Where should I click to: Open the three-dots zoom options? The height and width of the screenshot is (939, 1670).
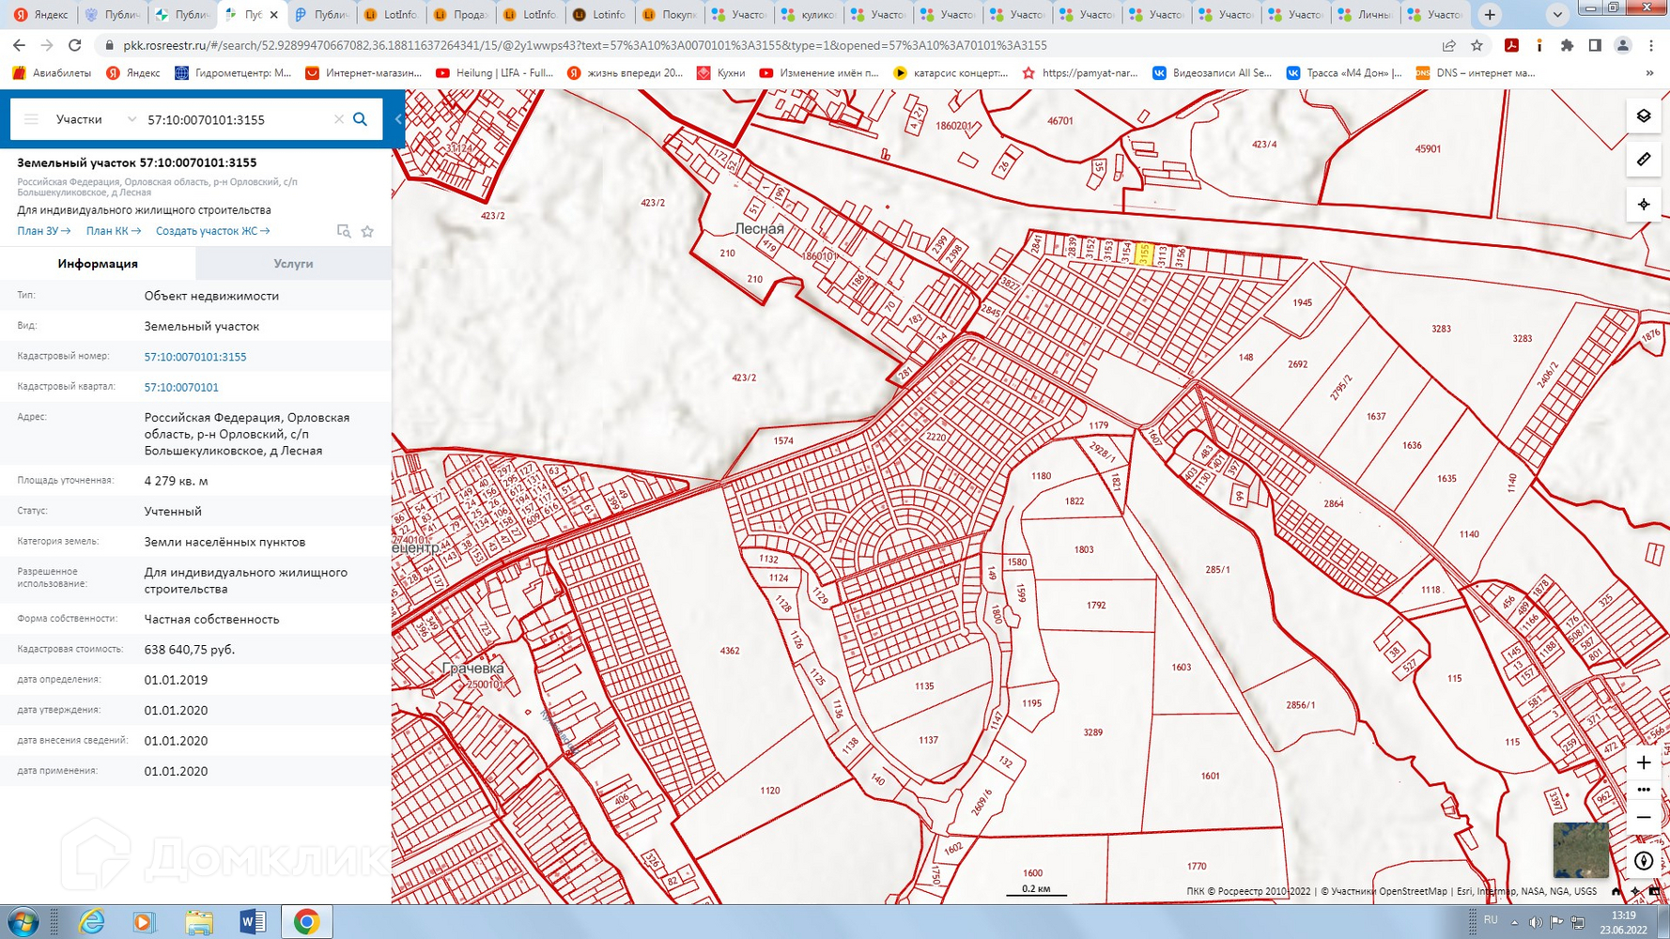(1643, 790)
